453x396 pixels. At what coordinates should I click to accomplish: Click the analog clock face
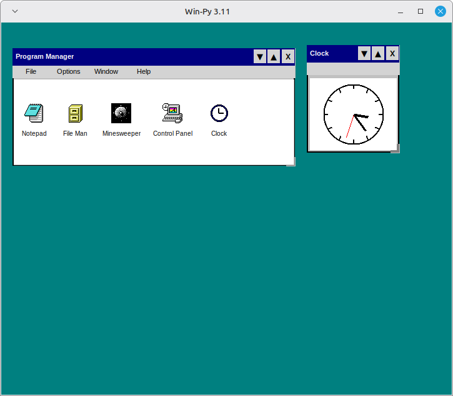coord(354,114)
